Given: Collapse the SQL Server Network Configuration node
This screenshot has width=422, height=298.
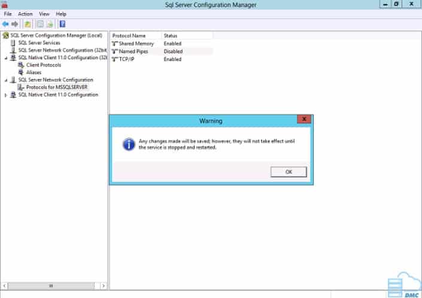Looking at the screenshot, I should (x=6, y=80).
